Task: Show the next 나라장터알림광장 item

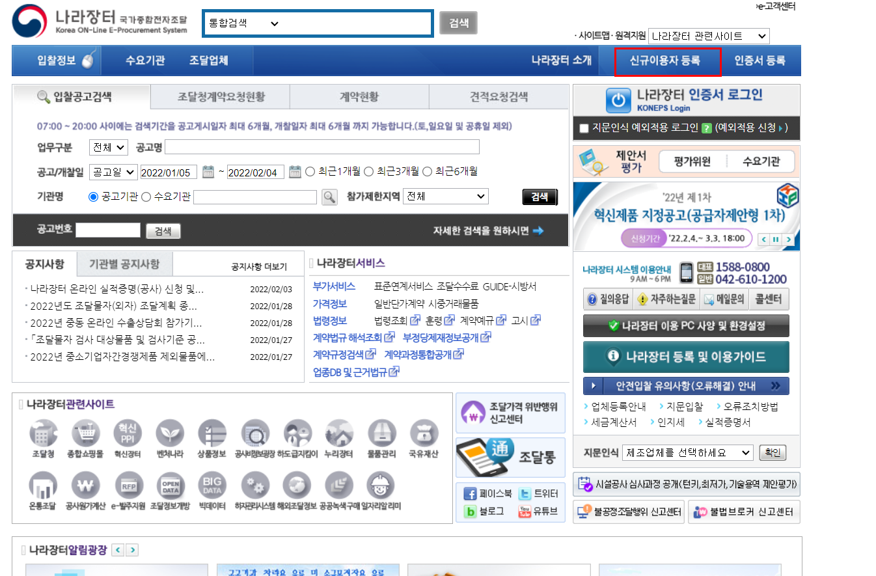Action: coord(132,550)
